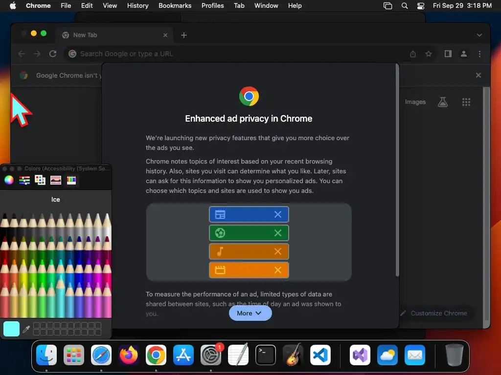Open Chrome three-dot menu
Image resolution: width=501 pixels, height=375 pixels.
click(x=479, y=54)
